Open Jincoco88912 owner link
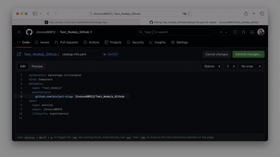This screenshot has width=280, height=157. (x=46, y=32)
